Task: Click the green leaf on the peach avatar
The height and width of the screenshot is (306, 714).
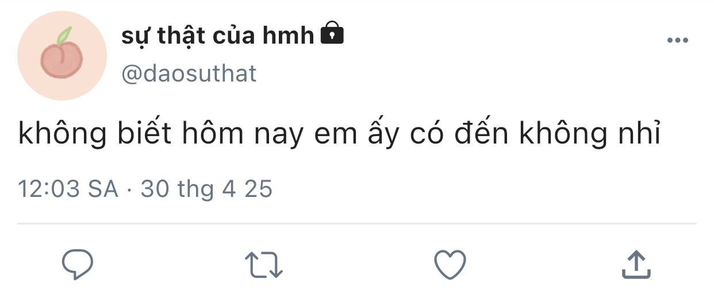Action: tap(66, 34)
